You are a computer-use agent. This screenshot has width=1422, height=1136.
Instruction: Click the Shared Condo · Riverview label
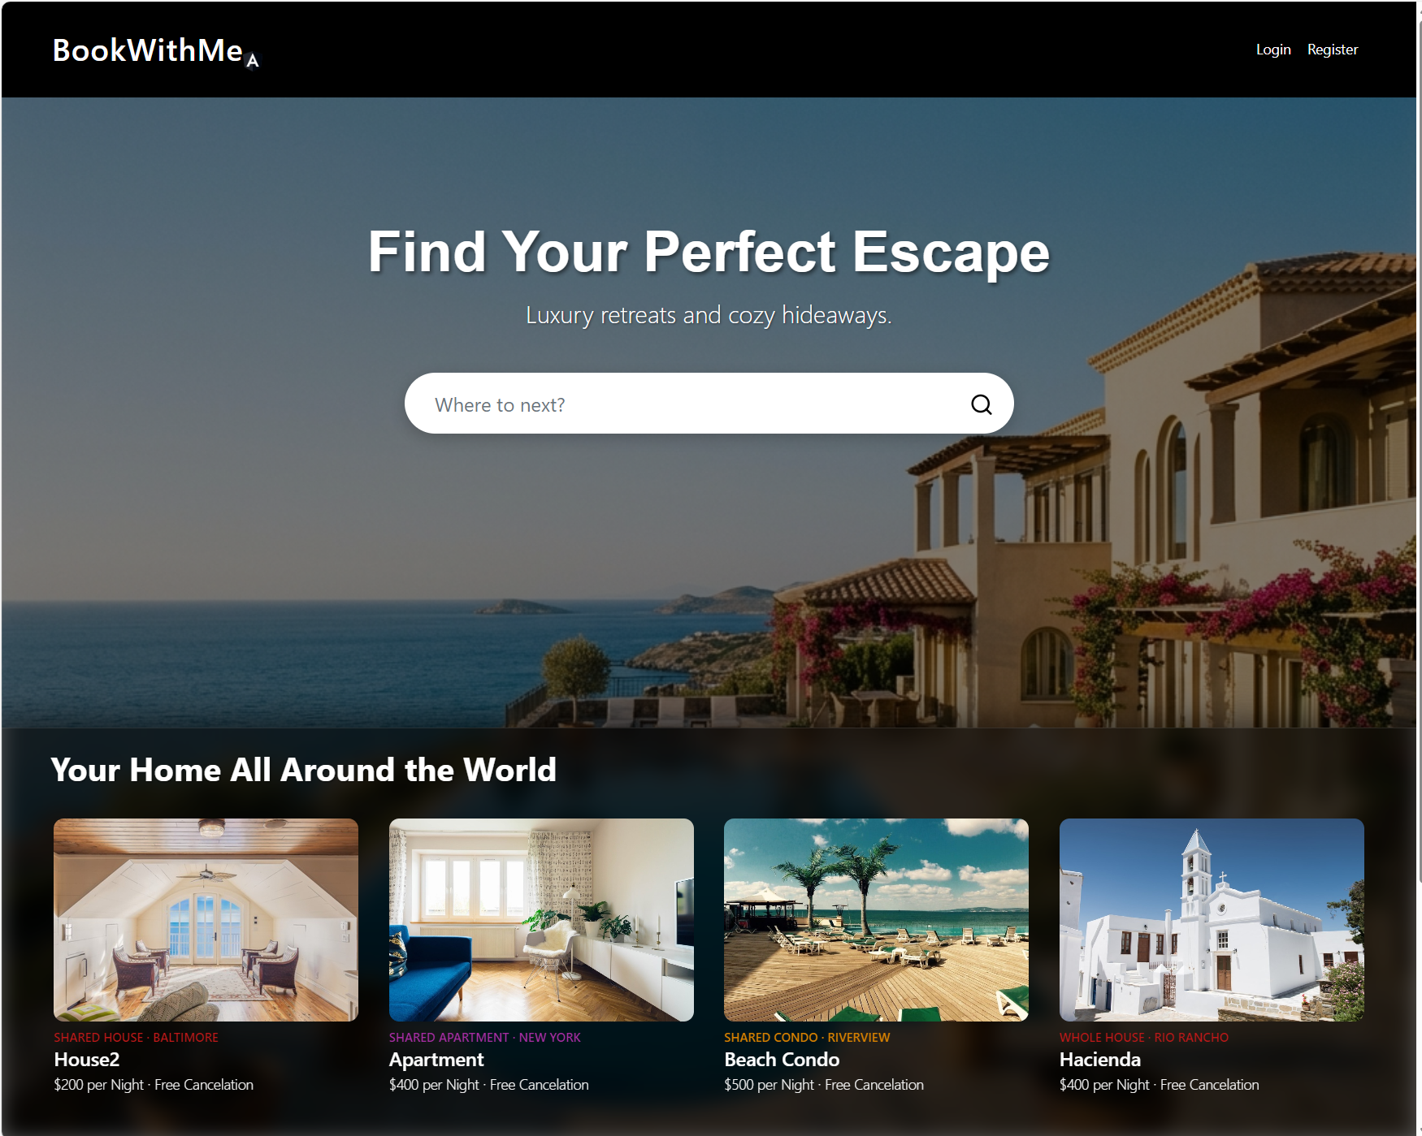(x=807, y=1037)
